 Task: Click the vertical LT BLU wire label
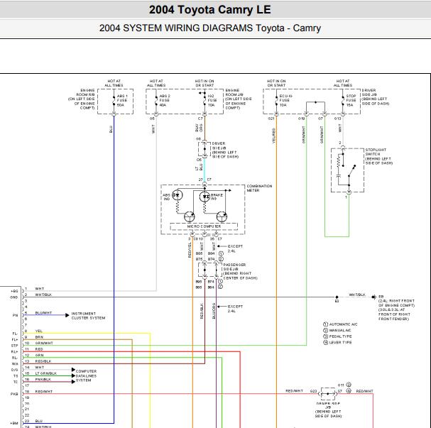[199, 167]
